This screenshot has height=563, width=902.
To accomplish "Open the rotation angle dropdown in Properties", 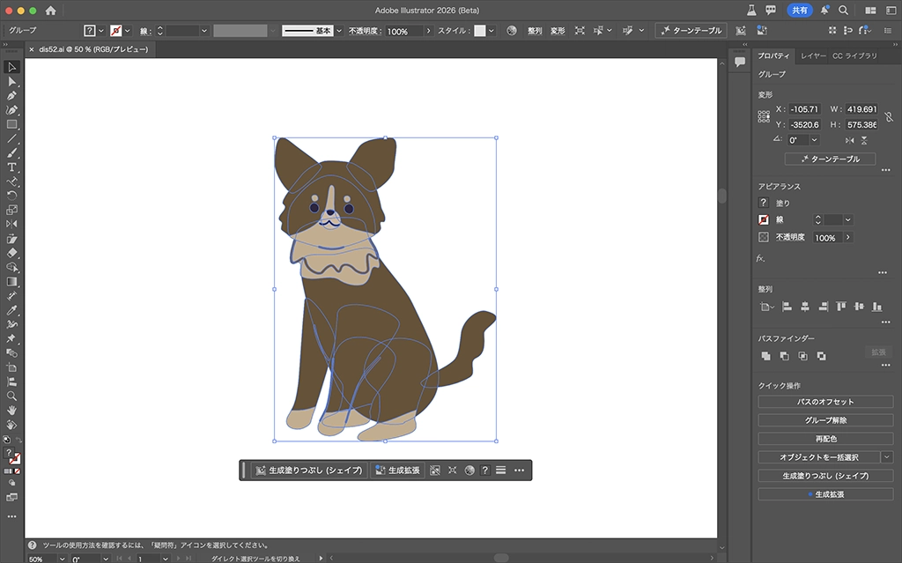I will tap(814, 140).
